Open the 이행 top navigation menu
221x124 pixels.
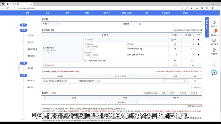pos(87,13)
